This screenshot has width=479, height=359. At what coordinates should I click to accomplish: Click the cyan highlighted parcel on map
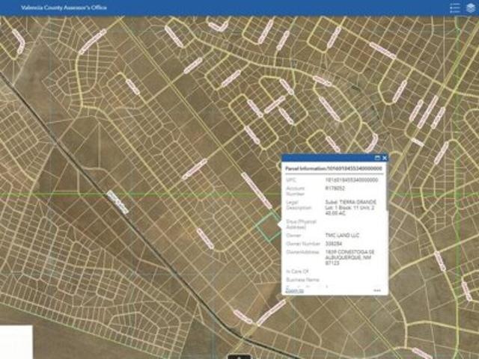266,225
